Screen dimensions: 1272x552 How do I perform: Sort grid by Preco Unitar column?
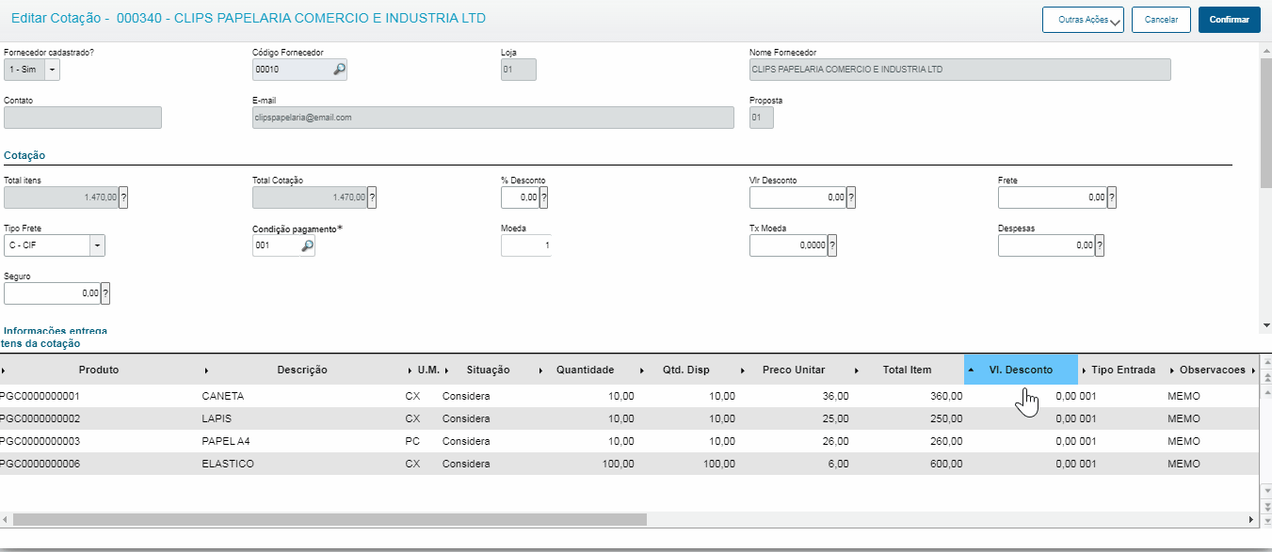[x=795, y=370]
